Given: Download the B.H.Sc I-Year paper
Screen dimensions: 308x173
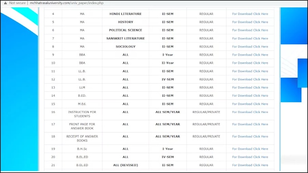Looking at the screenshot, I should (250, 149).
